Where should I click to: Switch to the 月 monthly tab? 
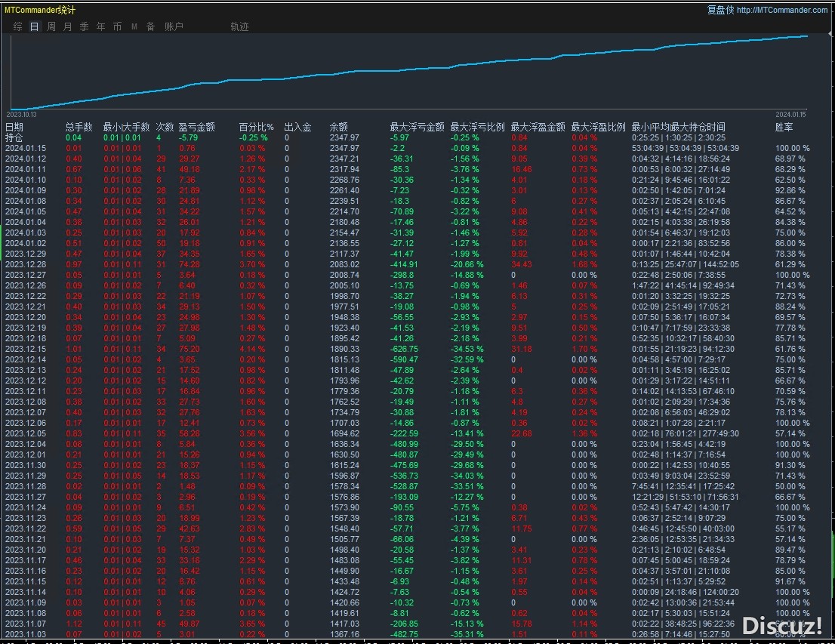pos(68,26)
